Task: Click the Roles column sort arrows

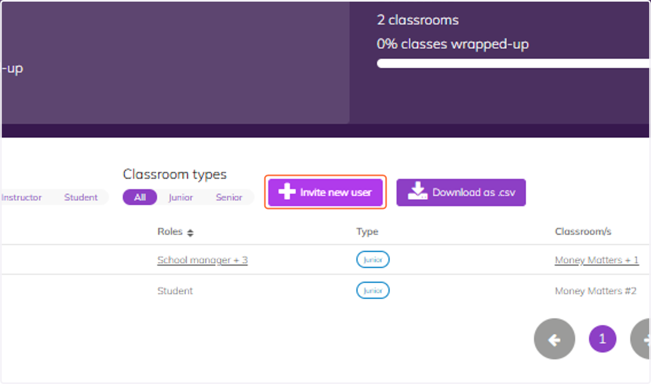Action: coord(190,233)
